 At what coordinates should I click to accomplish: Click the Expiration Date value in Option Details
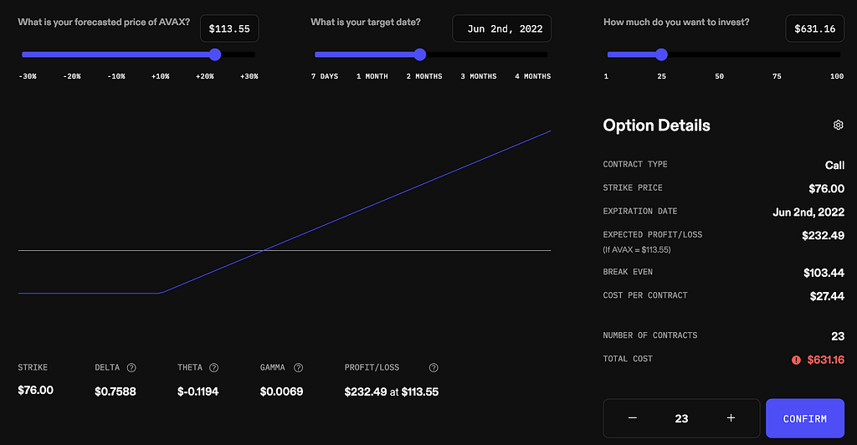pos(808,212)
